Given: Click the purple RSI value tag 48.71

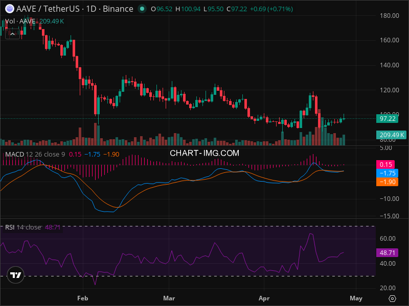Looking at the screenshot, I should pyautogui.click(x=388, y=252).
